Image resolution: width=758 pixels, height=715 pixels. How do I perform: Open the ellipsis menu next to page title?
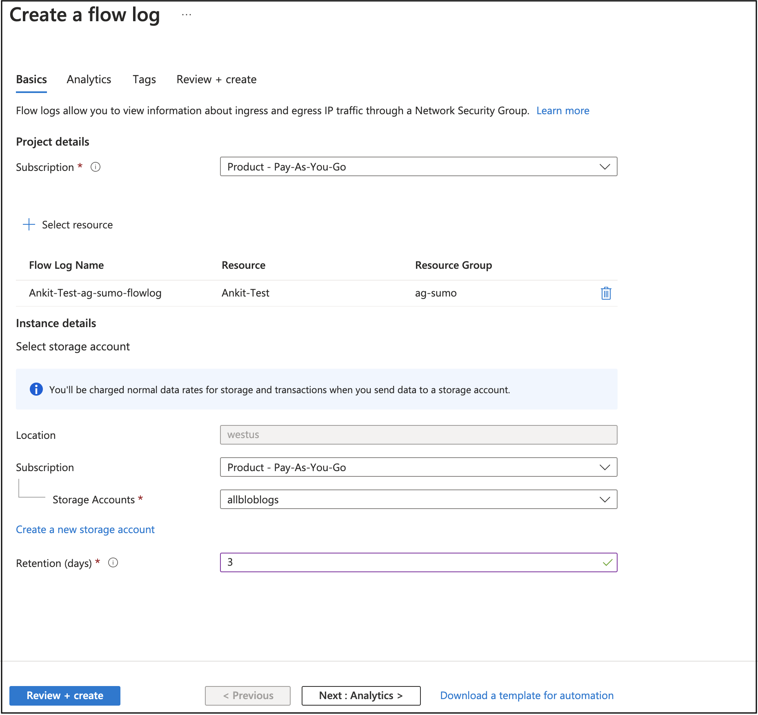tap(187, 15)
